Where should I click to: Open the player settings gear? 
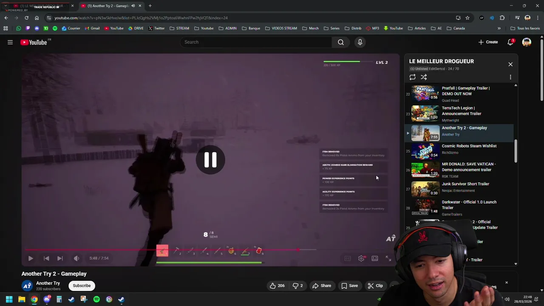click(x=361, y=258)
